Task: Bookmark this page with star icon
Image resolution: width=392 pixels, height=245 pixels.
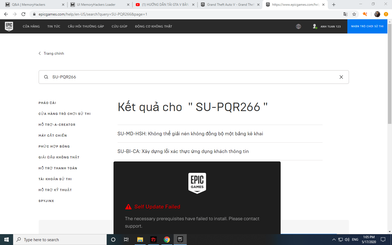Action: tap(354, 14)
